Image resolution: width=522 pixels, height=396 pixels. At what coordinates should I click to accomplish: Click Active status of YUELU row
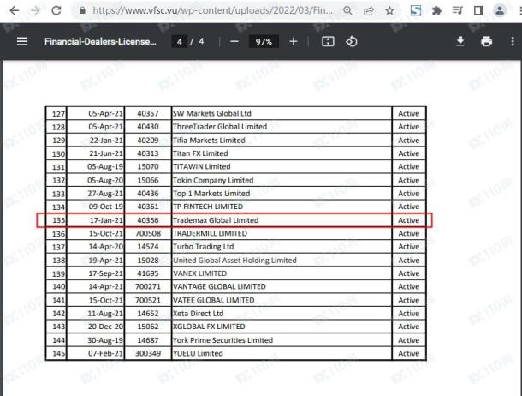click(409, 353)
